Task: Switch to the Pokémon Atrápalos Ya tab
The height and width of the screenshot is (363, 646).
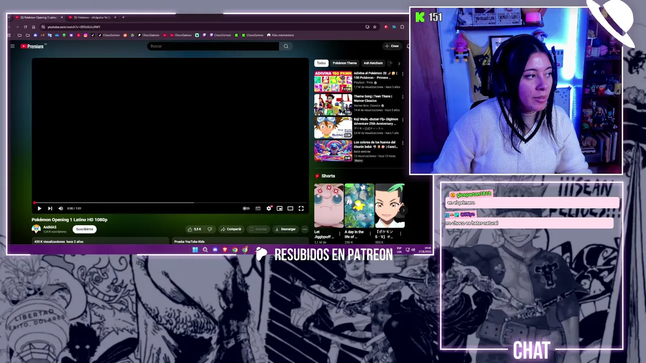Action: tap(92, 17)
